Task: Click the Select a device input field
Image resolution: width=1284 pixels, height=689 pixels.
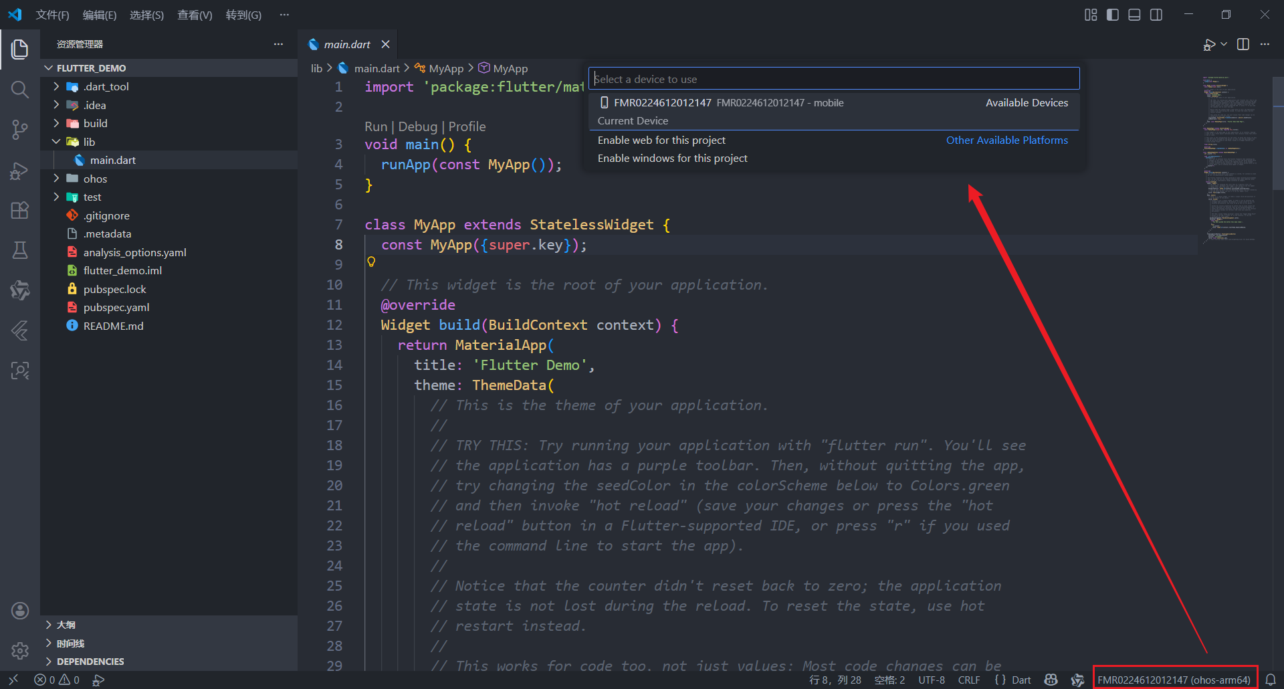Action: [x=834, y=79]
